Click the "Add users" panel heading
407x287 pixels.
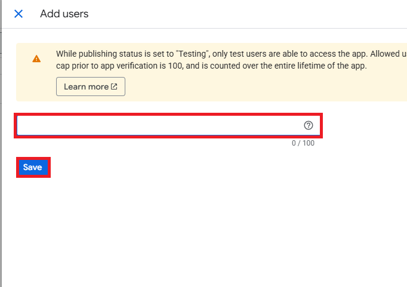[64, 14]
